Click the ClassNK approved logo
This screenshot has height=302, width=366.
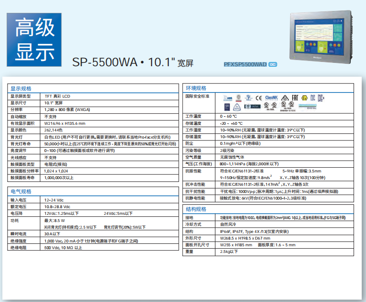272,98
